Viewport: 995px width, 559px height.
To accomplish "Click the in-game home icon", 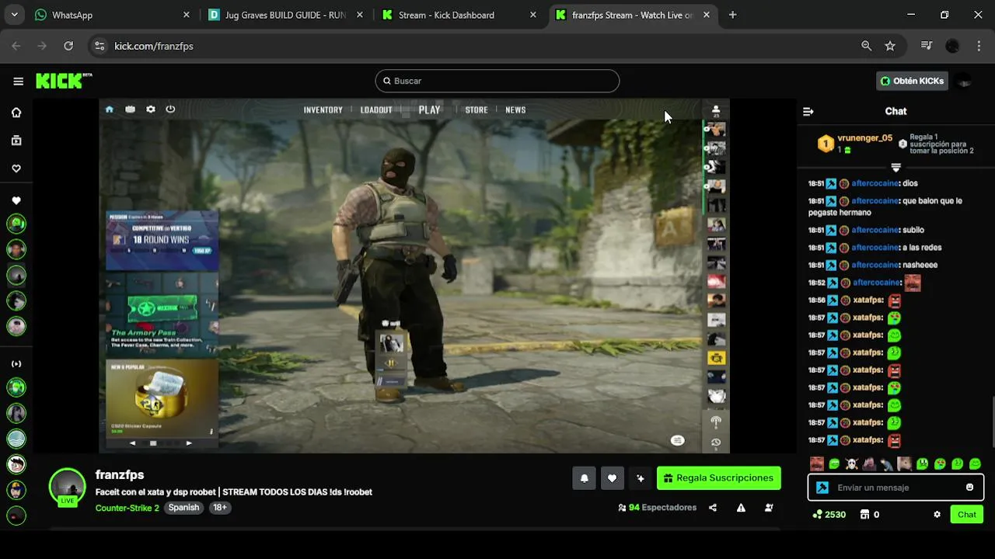I will click(110, 109).
